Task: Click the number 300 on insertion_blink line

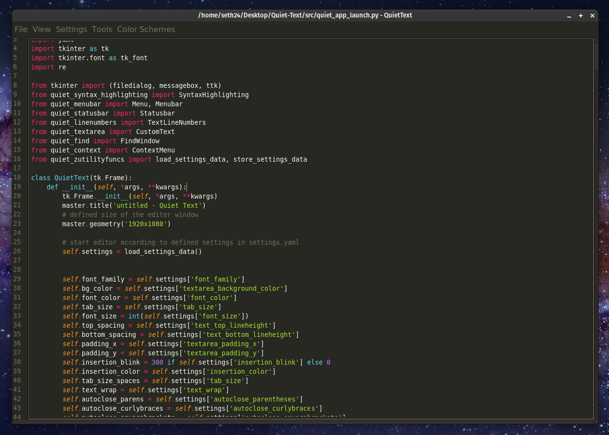Action: pos(157,362)
